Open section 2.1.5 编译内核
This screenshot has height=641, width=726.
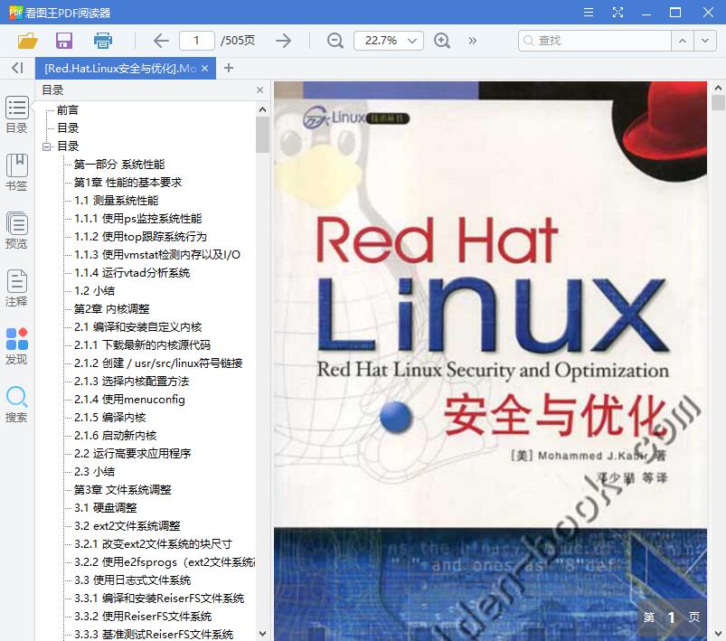point(109,417)
